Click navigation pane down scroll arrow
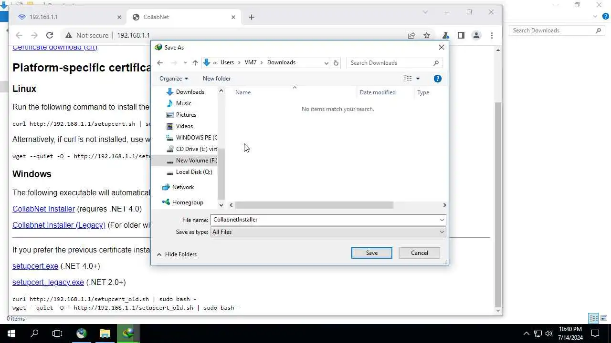 click(x=221, y=205)
